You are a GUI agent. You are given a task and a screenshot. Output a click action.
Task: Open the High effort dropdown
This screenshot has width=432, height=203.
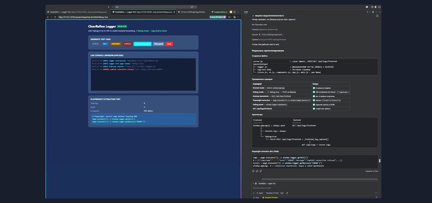point(282,193)
